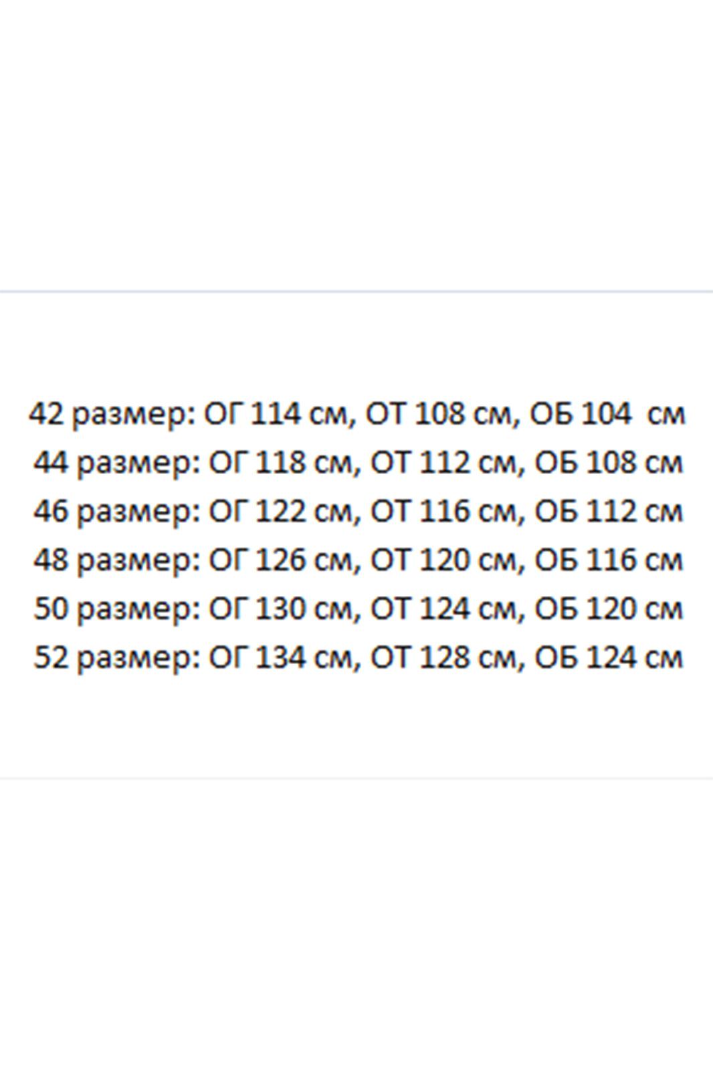713x1070 pixels.
Task: Select the ОБ 112 см measurement in row 46
Action: click(x=609, y=512)
